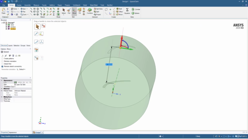Create a Cylinder body

pyautogui.click(x=136, y=9)
